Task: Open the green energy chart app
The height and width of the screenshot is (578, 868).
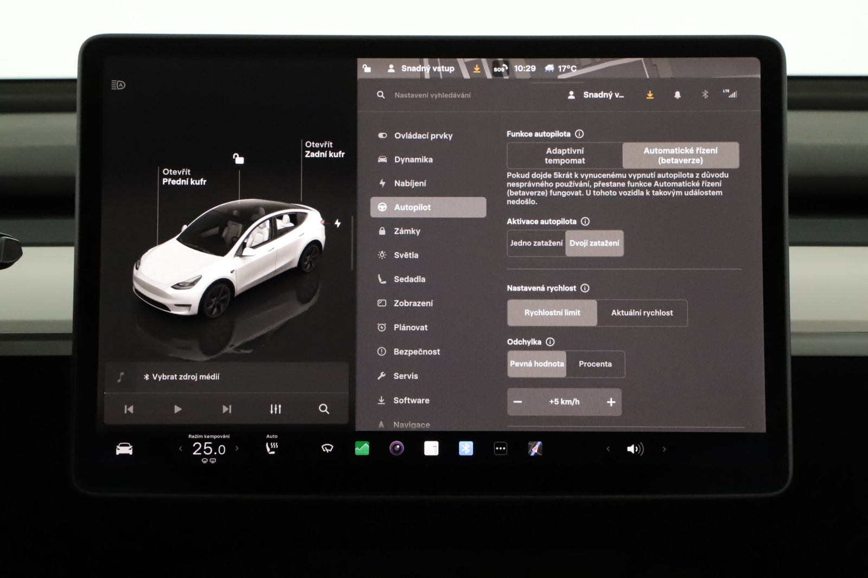Action: coord(362,448)
